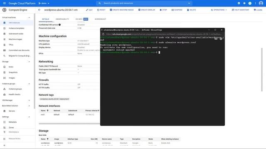Sort boot disk table by Name column

click(x=44, y=139)
